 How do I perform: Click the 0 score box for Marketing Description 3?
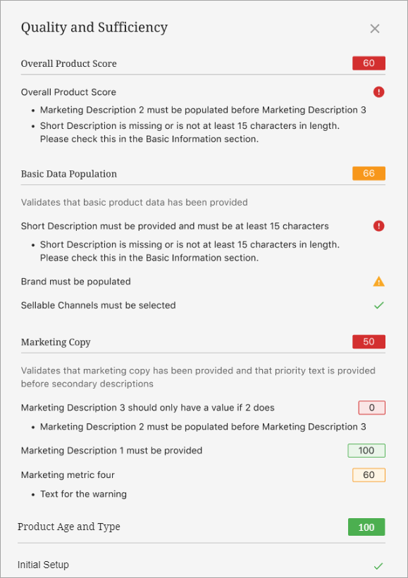[372, 408]
